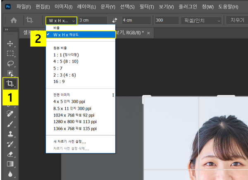Screen dimensions: 248x180
Task: Open the 선택(S) menu
Action: click(127, 7)
